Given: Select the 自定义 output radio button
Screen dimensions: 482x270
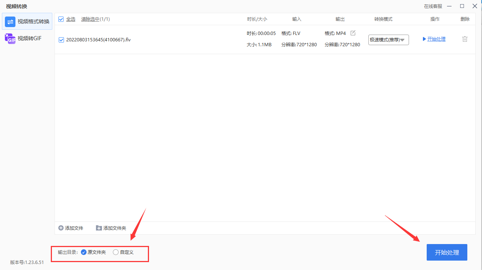Looking at the screenshot, I should [x=116, y=252].
